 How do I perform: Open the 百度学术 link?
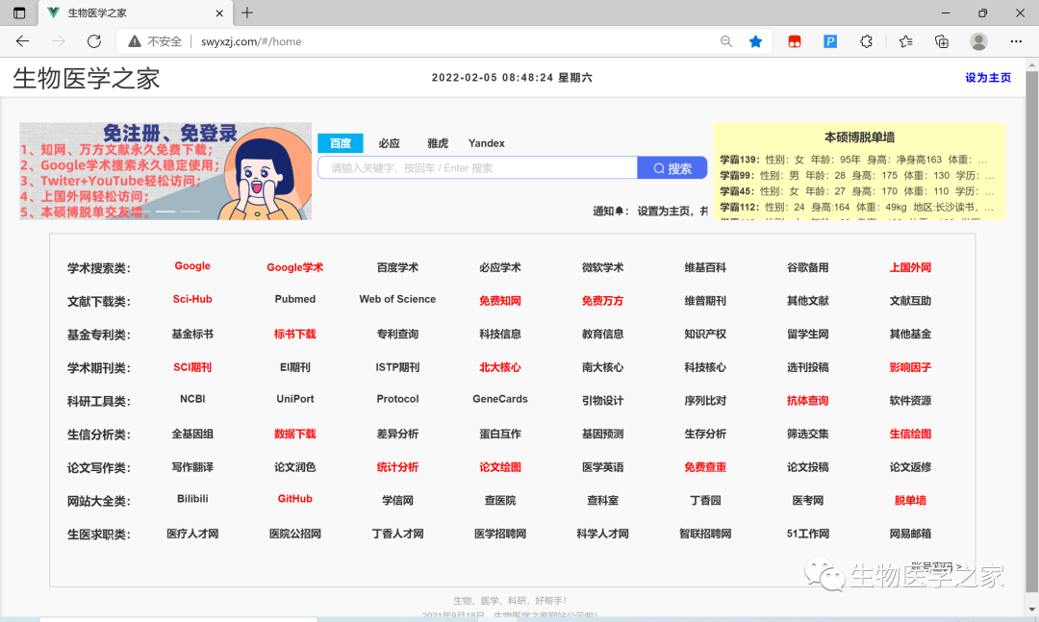pos(397,267)
